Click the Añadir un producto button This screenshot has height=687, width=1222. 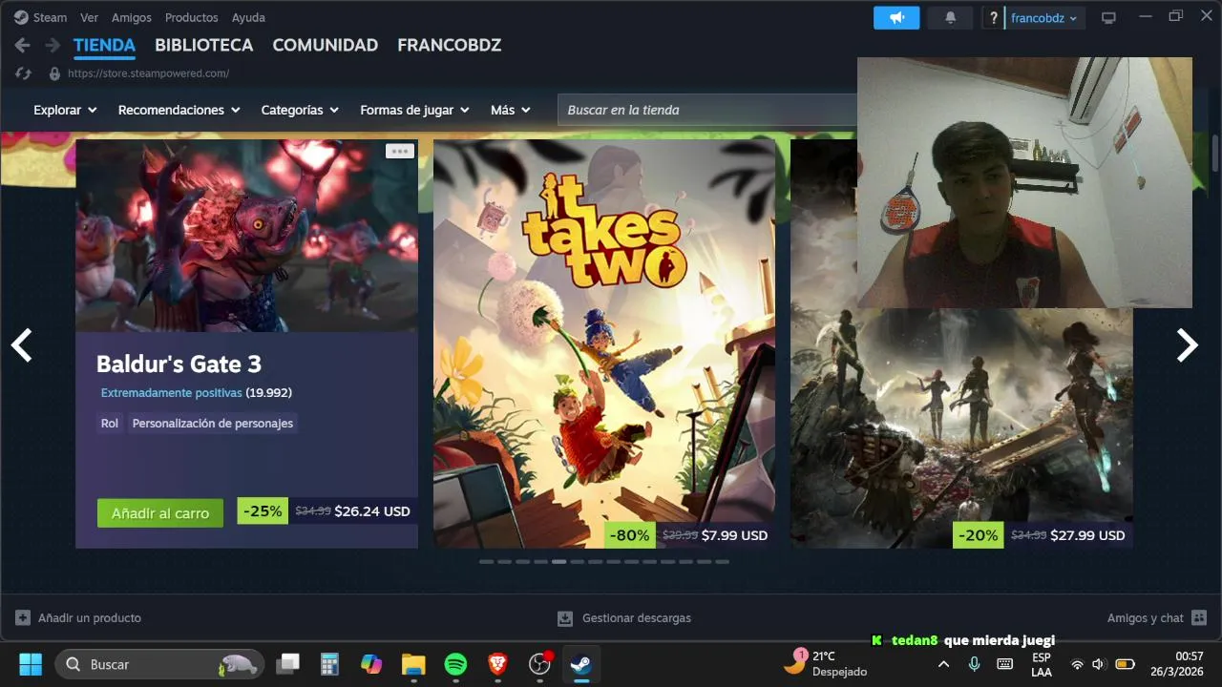78,617
